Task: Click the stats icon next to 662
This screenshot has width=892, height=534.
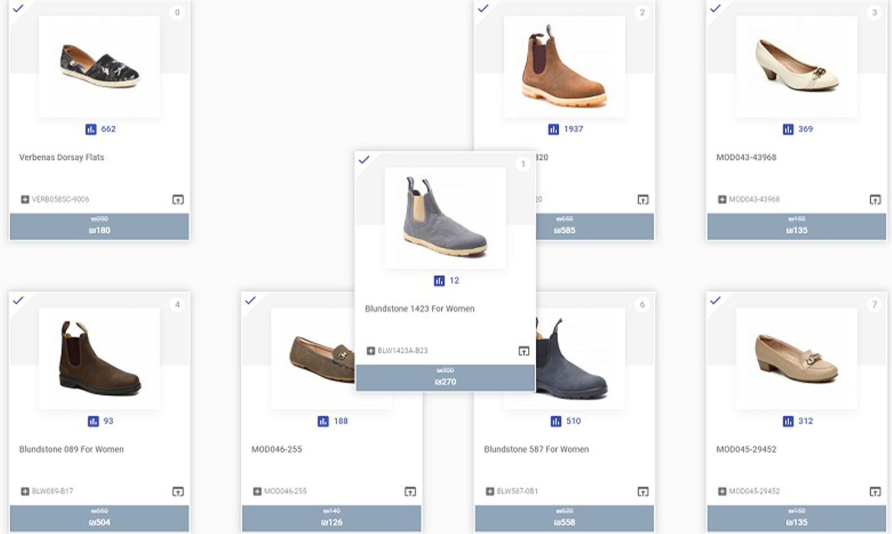Action: pyautogui.click(x=91, y=129)
